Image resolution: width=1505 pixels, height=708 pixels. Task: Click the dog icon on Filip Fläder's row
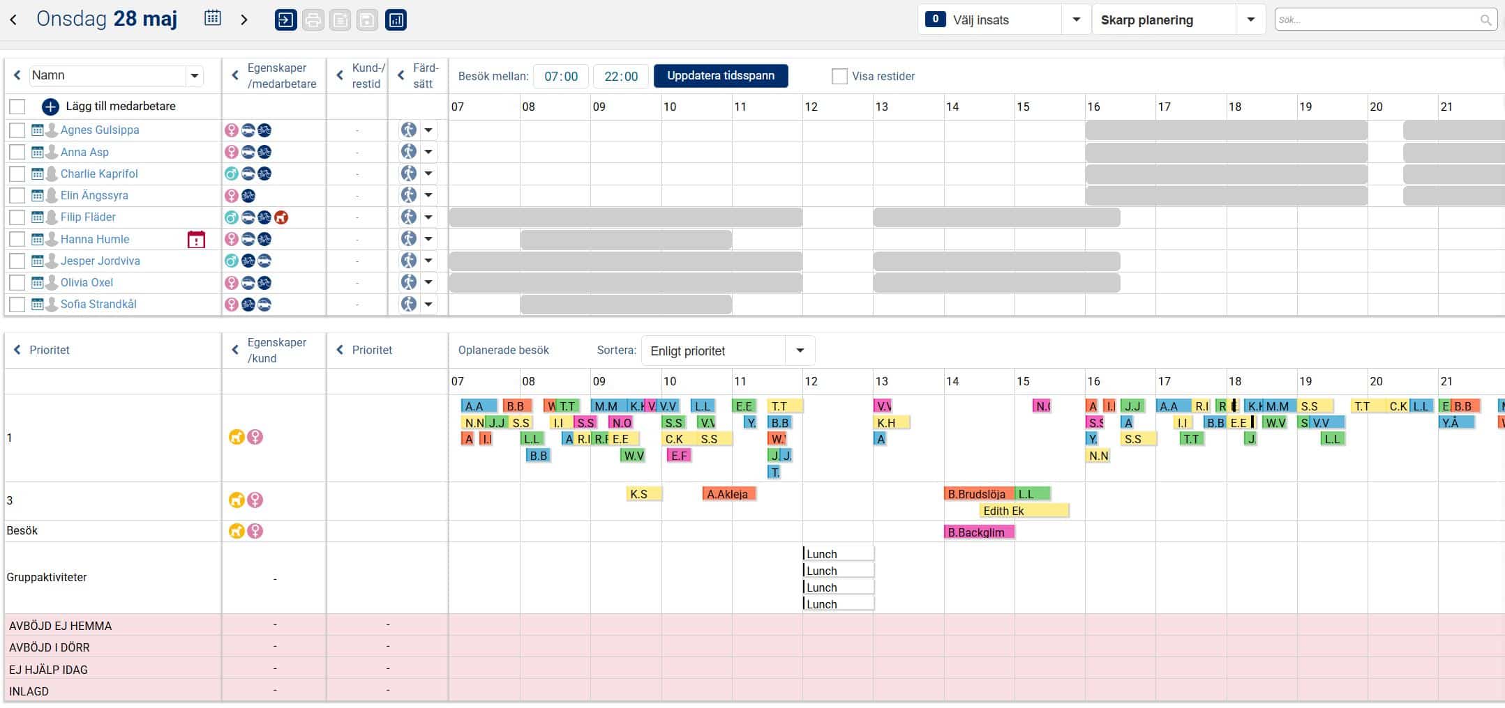click(x=281, y=217)
